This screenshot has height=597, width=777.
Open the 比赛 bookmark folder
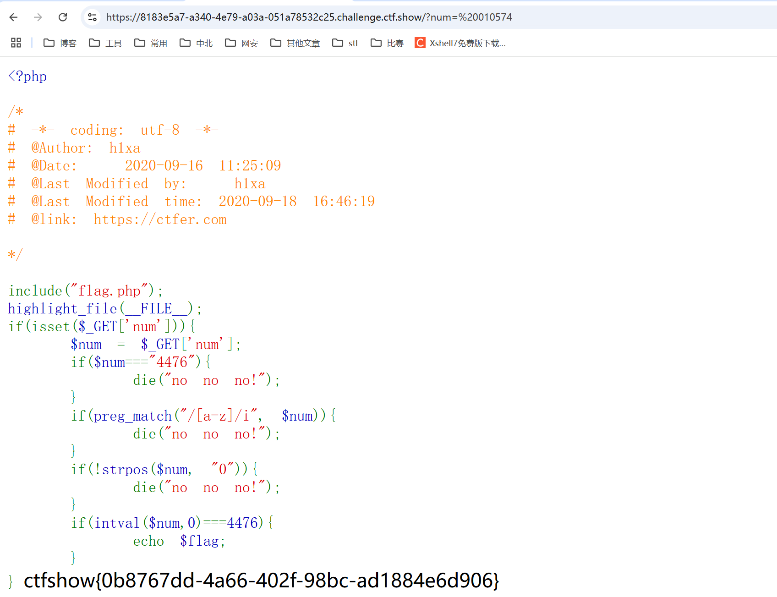point(387,43)
